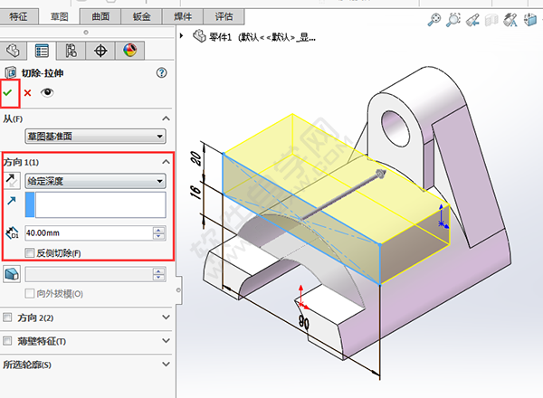Decrease the draft angle with down spinner
Viewport: 543px width, 398px height.
159,278
